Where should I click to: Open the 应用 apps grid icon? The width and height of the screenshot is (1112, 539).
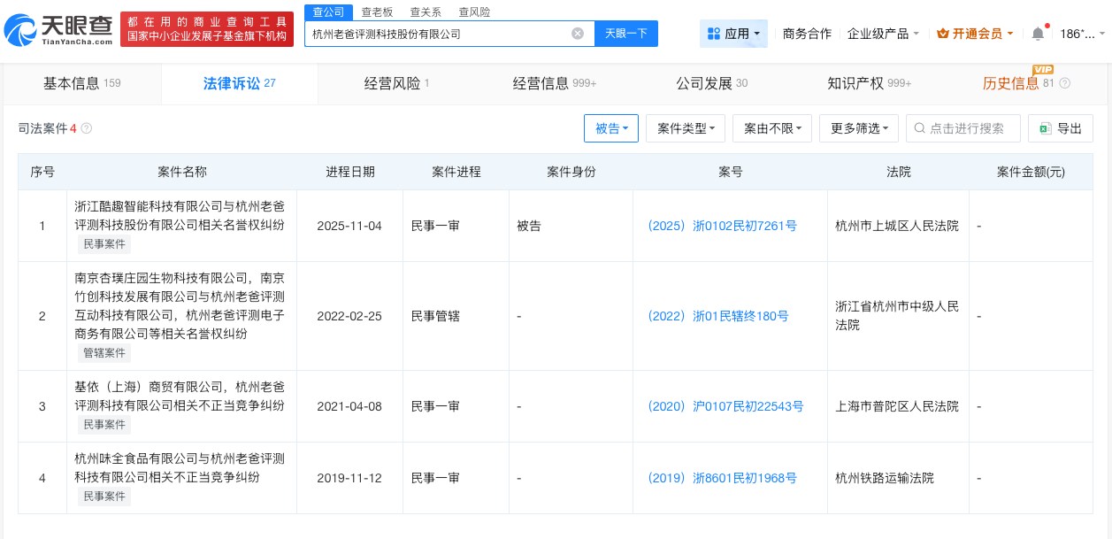point(715,34)
